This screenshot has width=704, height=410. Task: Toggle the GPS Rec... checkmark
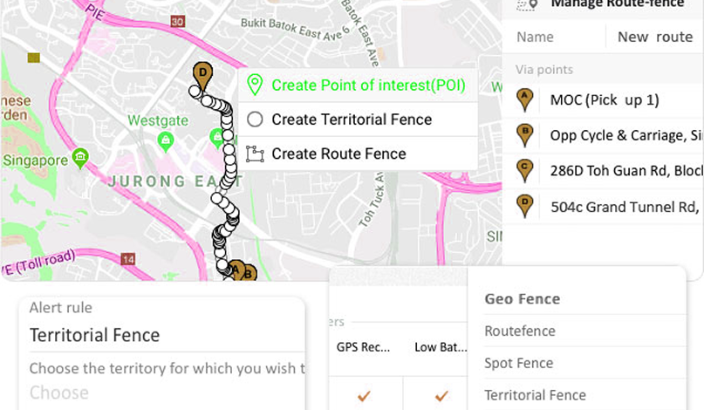pos(365,396)
